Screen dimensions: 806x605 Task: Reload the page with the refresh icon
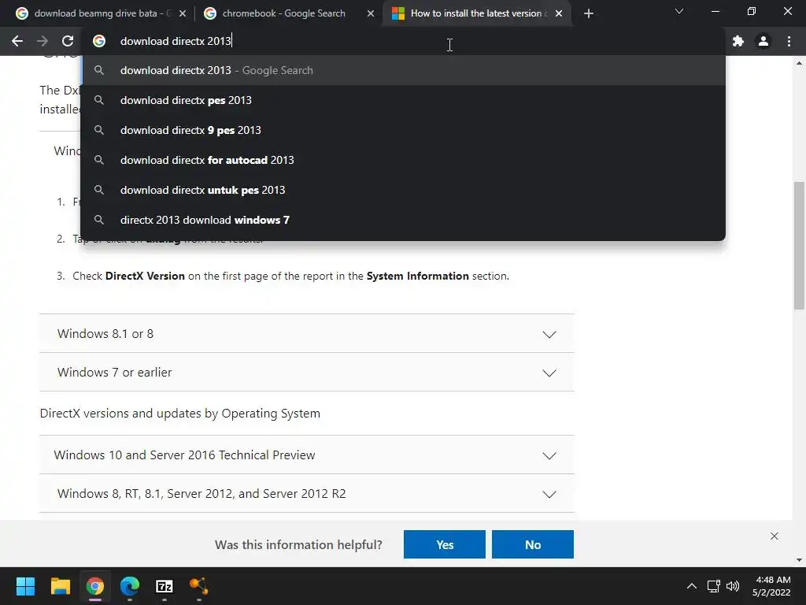pos(68,41)
